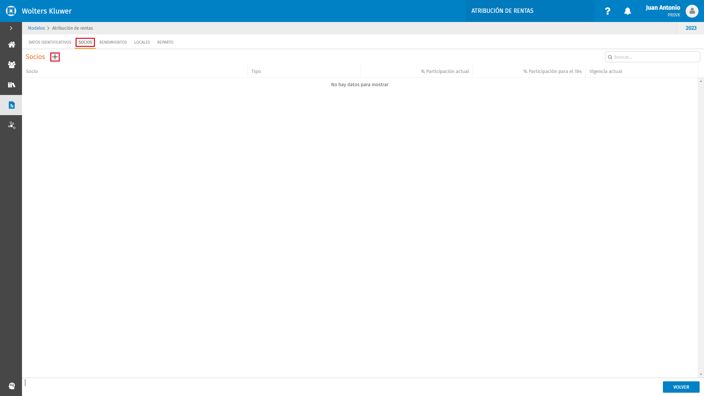This screenshot has height=396, width=704.
Task: Open the Locales tab
Action: pyautogui.click(x=142, y=42)
